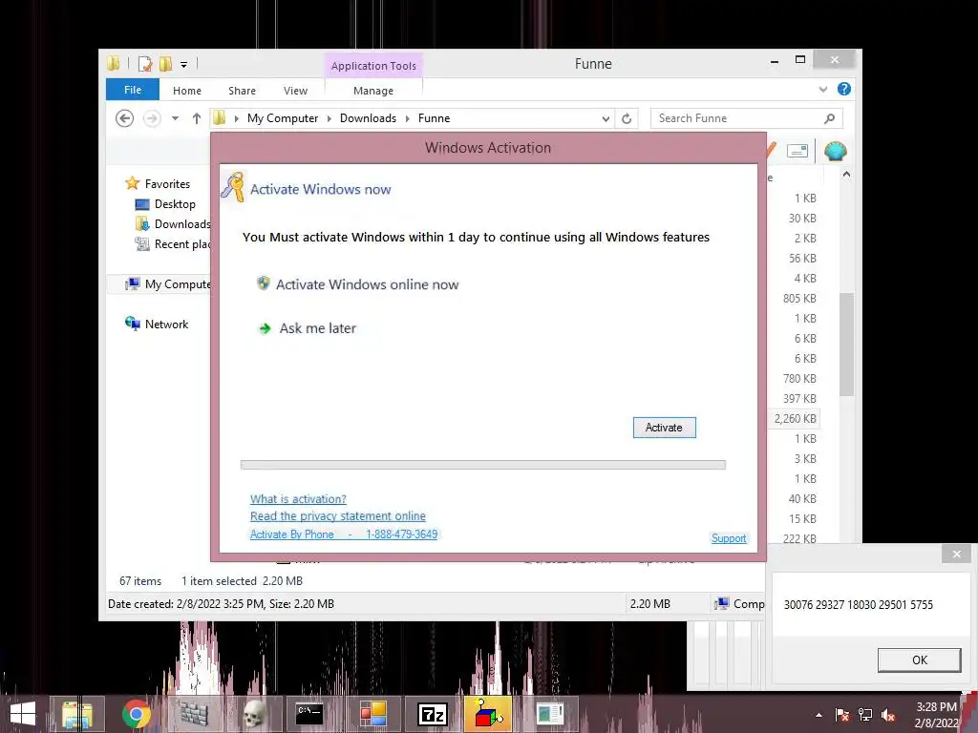Image resolution: width=978 pixels, height=733 pixels.
Task: Click the Application Tools contextual tab header
Action: tap(373, 66)
